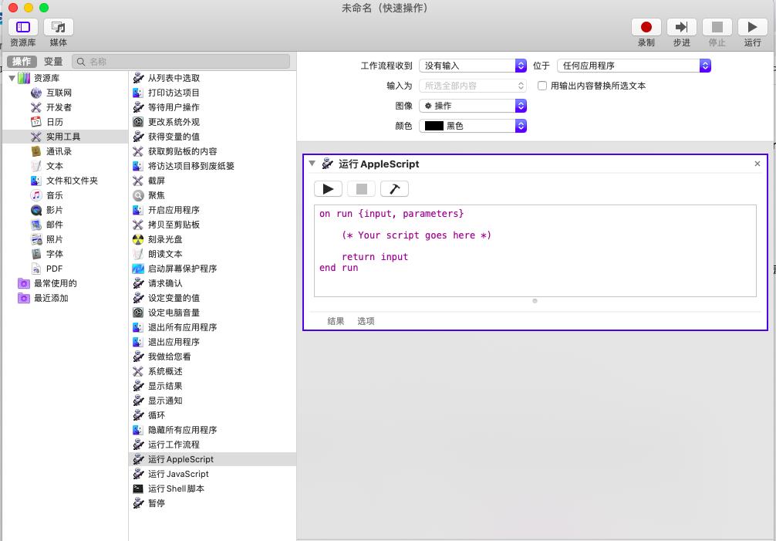Image resolution: width=776 pixels, height=541 pixels.
Task: Click the magnifier icon in the search field
Action: (80, 60)
